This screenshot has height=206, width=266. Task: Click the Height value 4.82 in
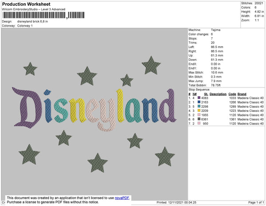(x=259, y=12)
